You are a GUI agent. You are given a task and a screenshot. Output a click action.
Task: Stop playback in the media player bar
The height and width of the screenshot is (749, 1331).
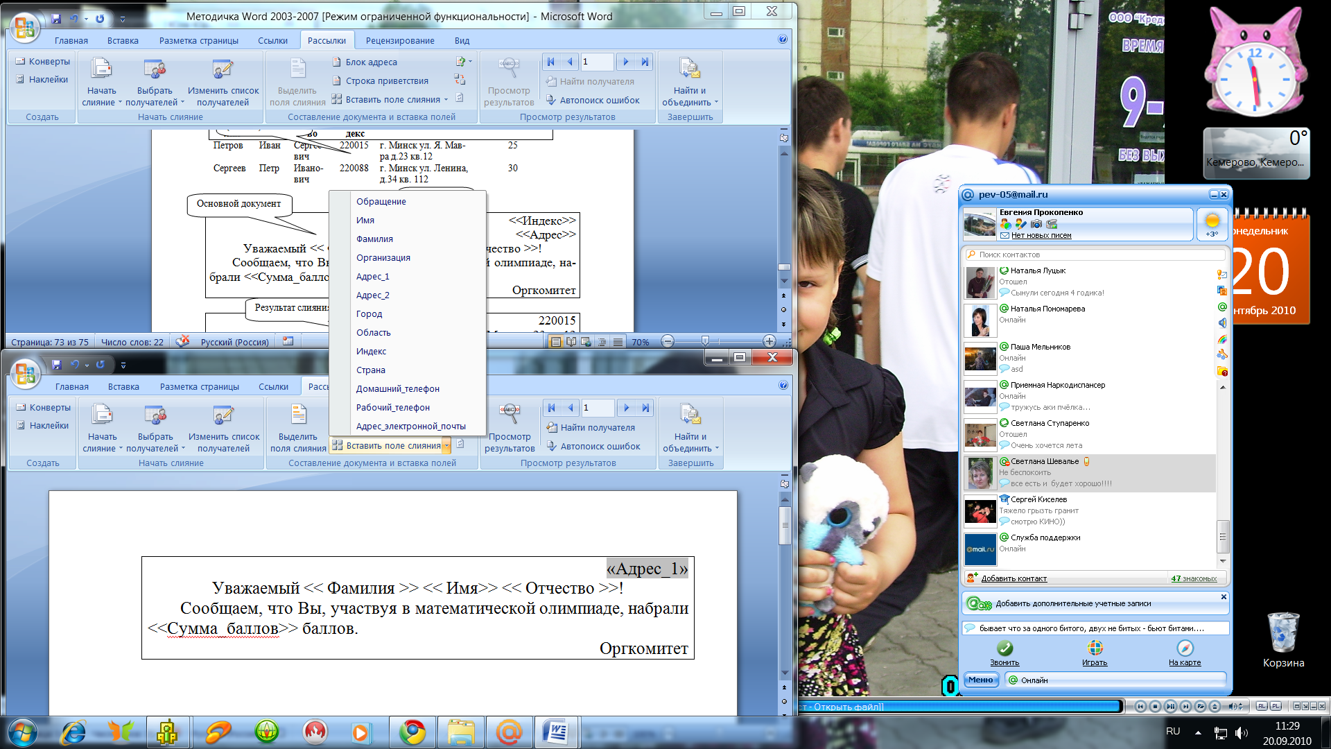pyautogui.click(x=1155, y=706)
